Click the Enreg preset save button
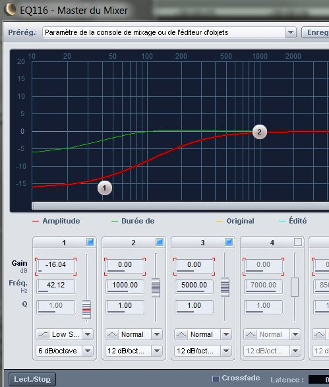 (x=315, y=32)
